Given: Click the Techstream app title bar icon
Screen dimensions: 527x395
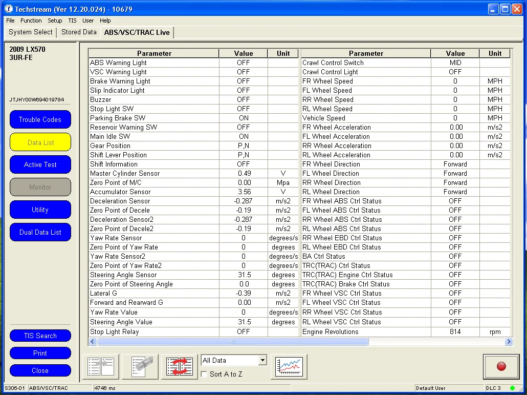Looking at the screenshot, I should [8, 9].
